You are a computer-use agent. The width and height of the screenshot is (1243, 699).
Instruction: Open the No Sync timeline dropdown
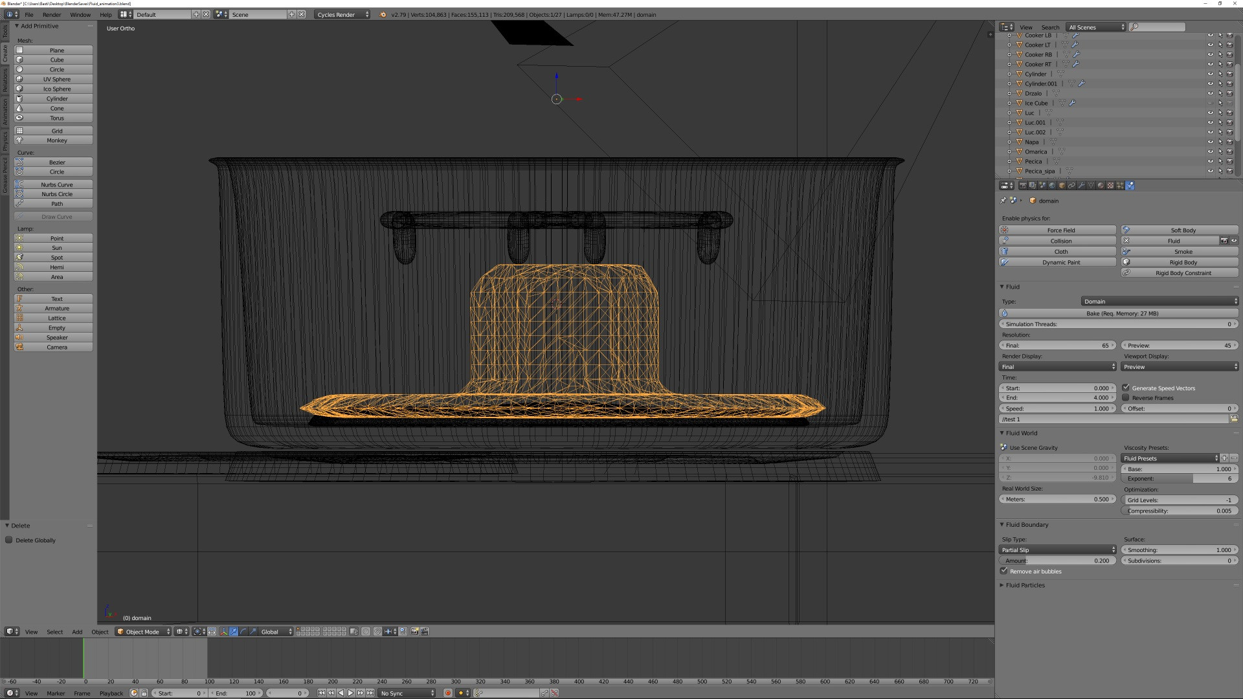coord(407,693)
